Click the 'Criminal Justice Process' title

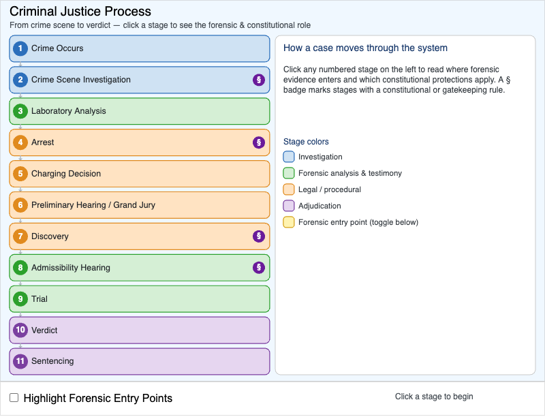point(80,11)
